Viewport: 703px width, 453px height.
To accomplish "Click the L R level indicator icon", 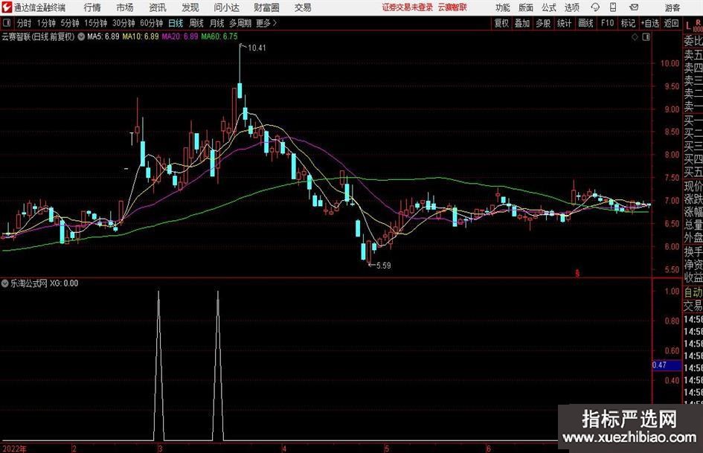I will click(x=693, y=25).
